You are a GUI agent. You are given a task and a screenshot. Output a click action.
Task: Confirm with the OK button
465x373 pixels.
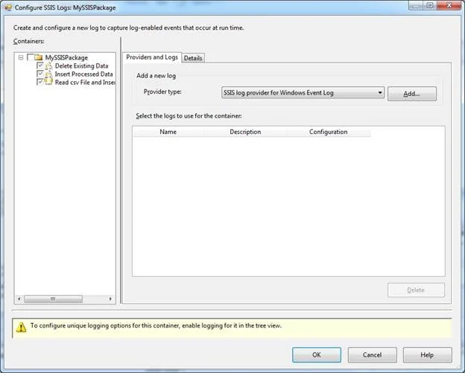point(317,354)
